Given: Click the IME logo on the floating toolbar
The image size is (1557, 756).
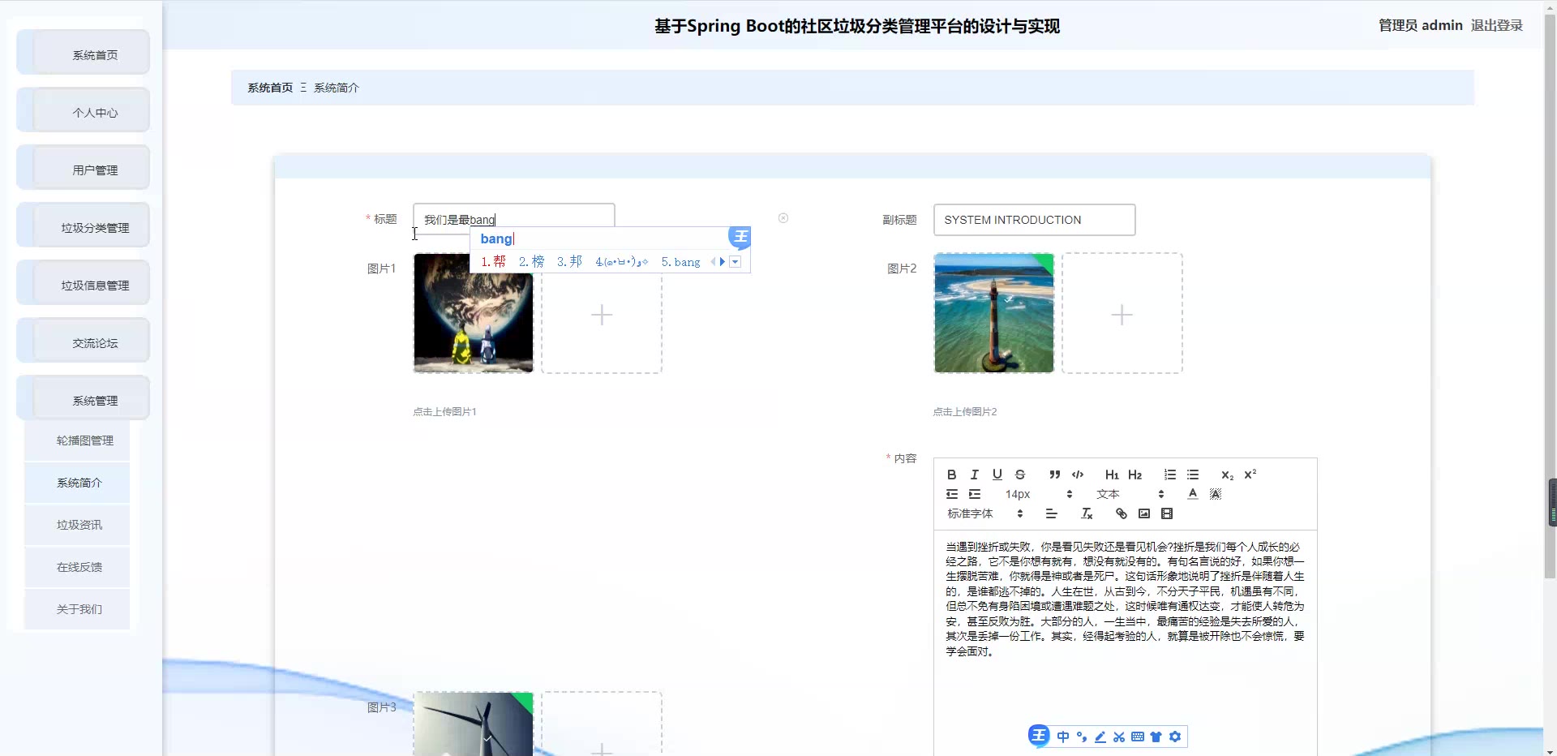Looking at the screenshot, I should tap(1039, 735).
